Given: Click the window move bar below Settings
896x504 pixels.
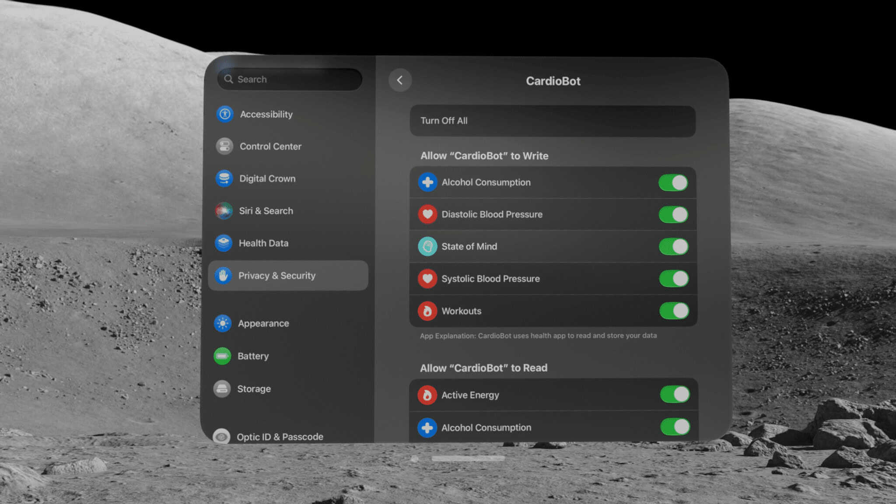Looking at the screenshot, I should 468,458.
